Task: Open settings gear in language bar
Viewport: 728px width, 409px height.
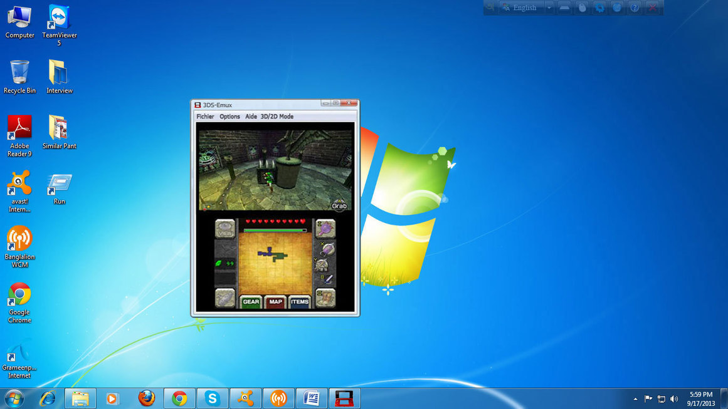Action: tap(599, 8)
